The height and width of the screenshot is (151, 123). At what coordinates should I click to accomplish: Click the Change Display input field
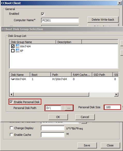coord(53,128)
